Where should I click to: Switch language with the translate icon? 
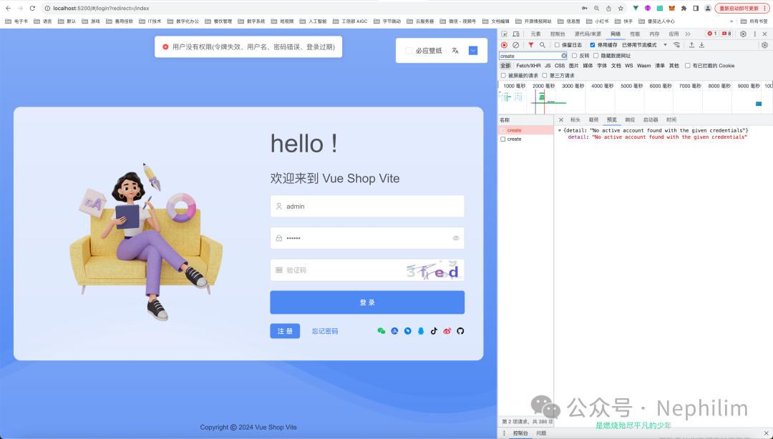tap(455, 51)
